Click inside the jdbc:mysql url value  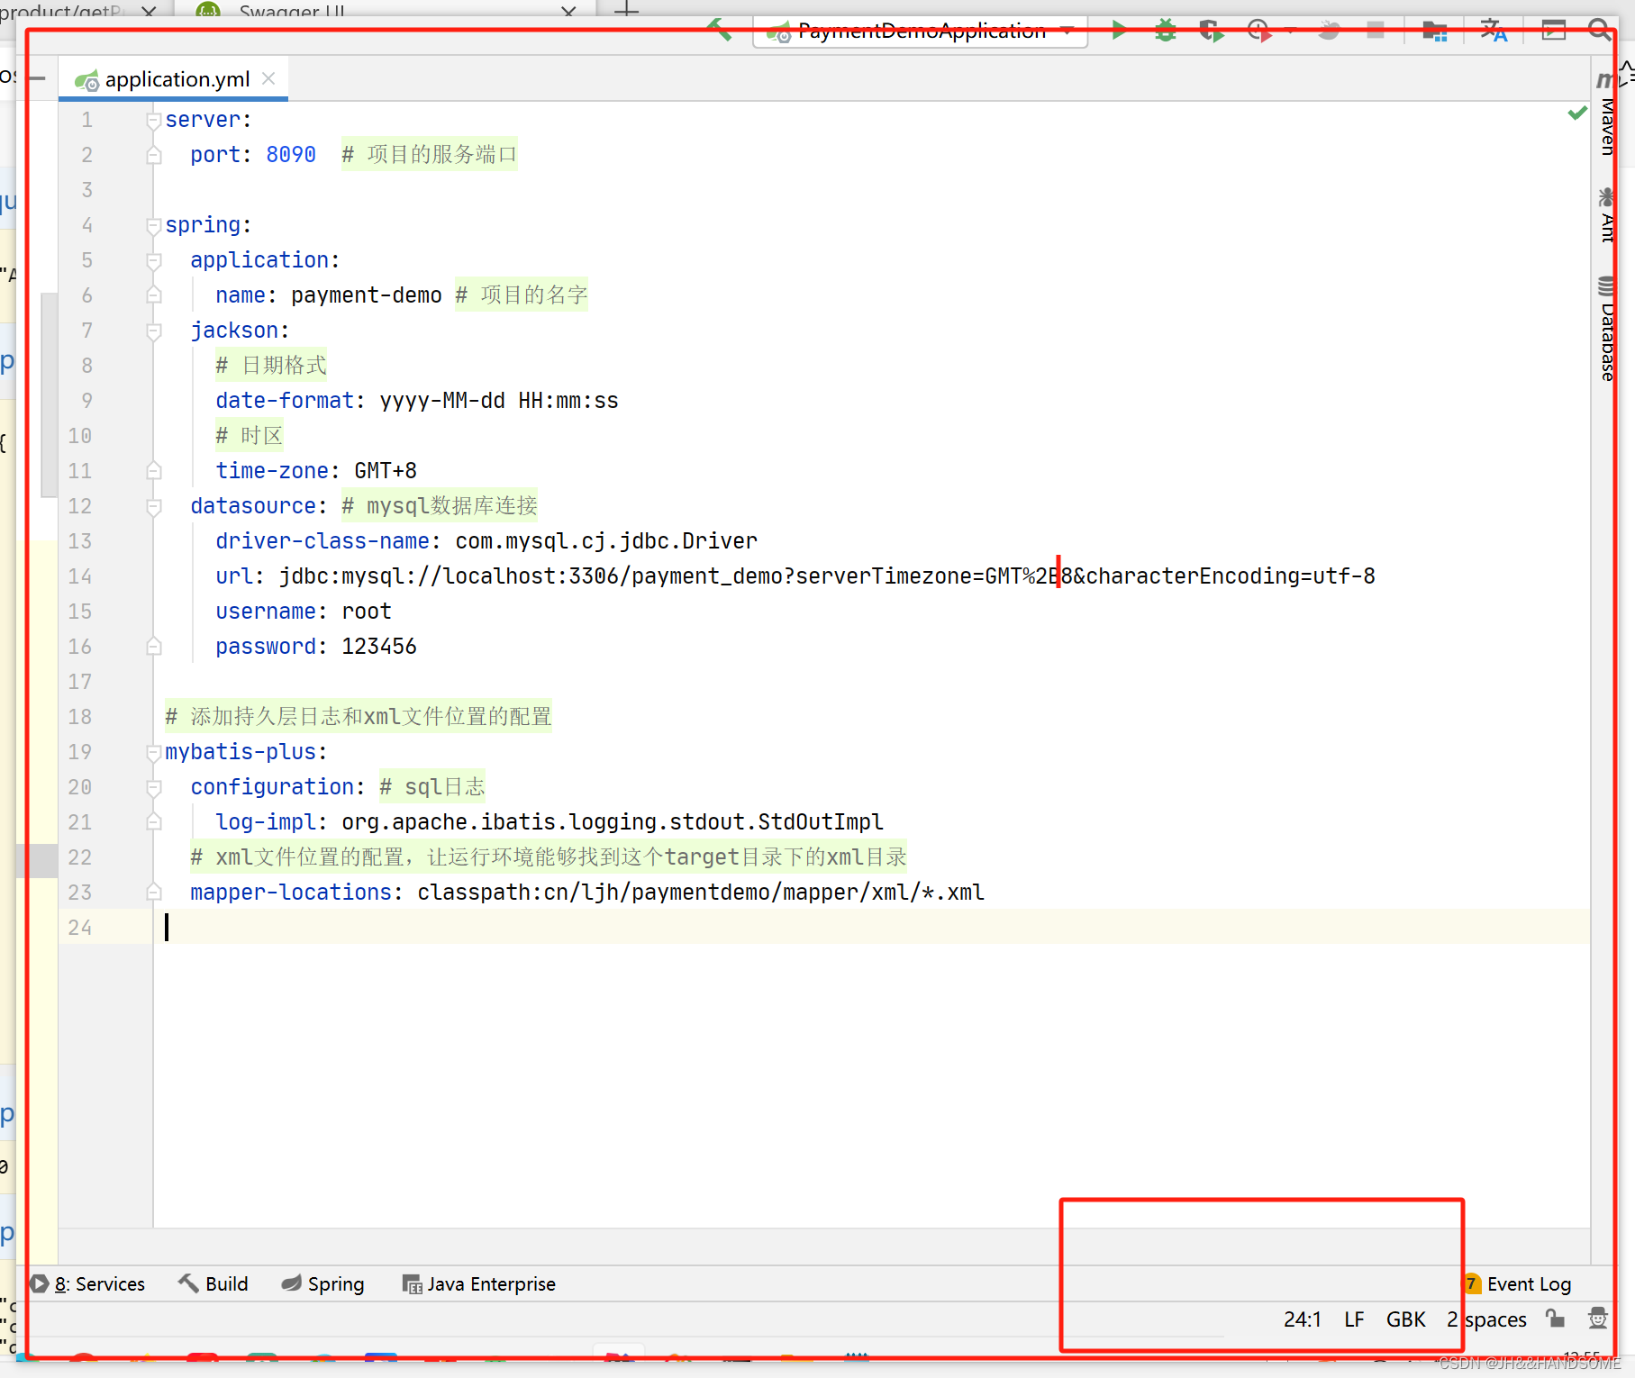tap(827, 576)
